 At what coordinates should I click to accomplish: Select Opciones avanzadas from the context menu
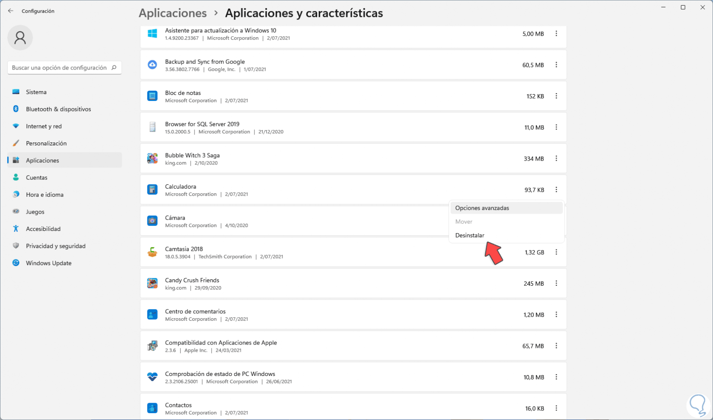tap(506, 208)
